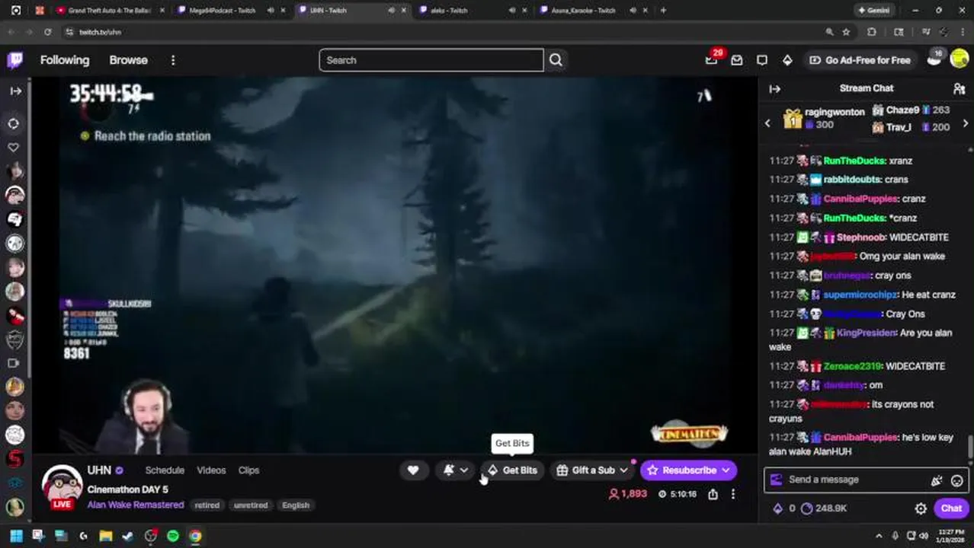The width and height of the screenshot is (974, 548).
Task: Click the Get Bits diamond icon in top bar
Action: click(x=787, y=60)
